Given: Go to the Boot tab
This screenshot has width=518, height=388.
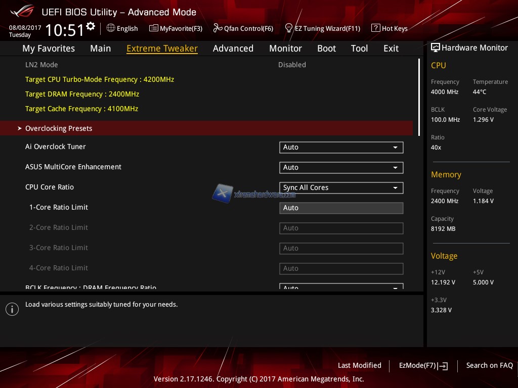Looking at the screenshot, I should tap(326, 48).
